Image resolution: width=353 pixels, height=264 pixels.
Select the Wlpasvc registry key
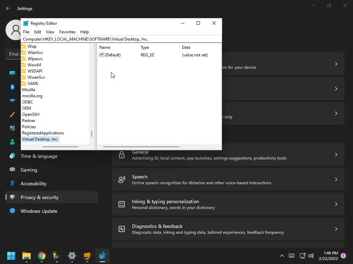tap(35, 59)
